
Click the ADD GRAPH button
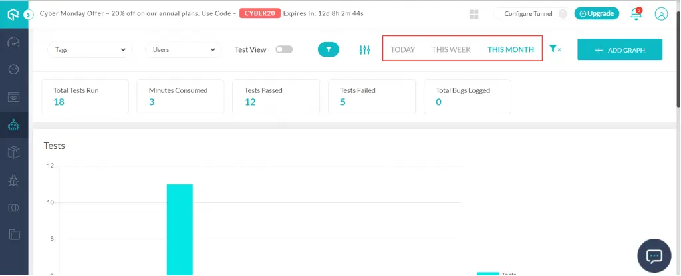pyautogui.click(x=619, y=50)
